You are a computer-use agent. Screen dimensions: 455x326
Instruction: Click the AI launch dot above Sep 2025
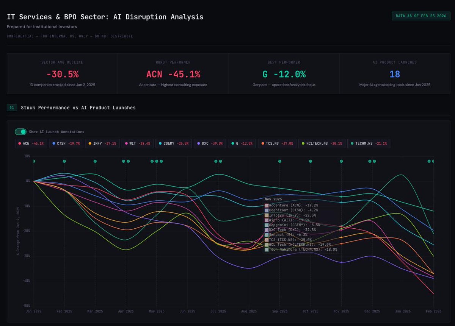click(x=280, y=161)
